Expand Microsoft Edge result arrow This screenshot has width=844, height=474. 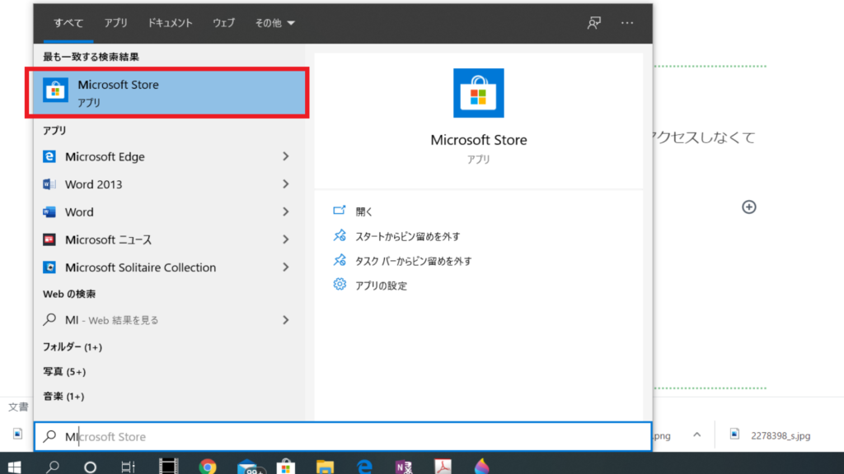click(285, 156)
